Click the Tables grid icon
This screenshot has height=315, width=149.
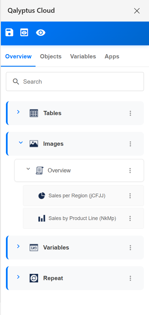(x=34, y=113)
